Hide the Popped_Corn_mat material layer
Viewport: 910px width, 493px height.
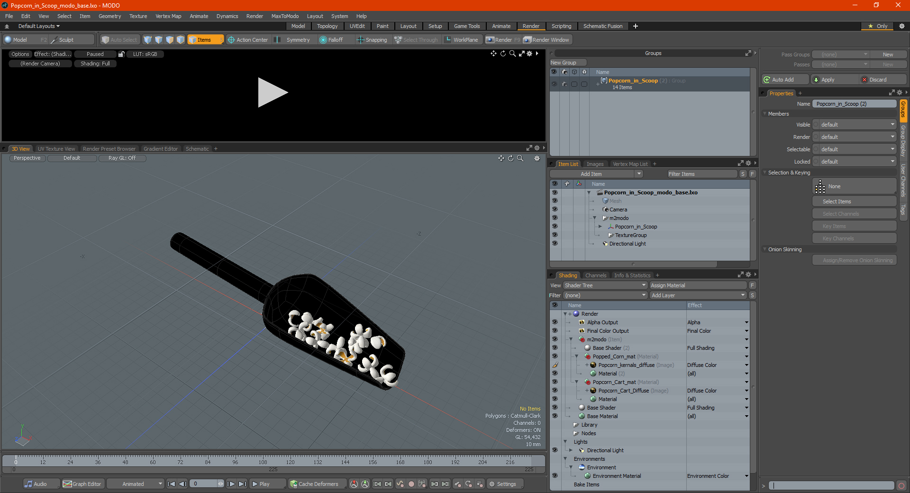coord(555,356)
